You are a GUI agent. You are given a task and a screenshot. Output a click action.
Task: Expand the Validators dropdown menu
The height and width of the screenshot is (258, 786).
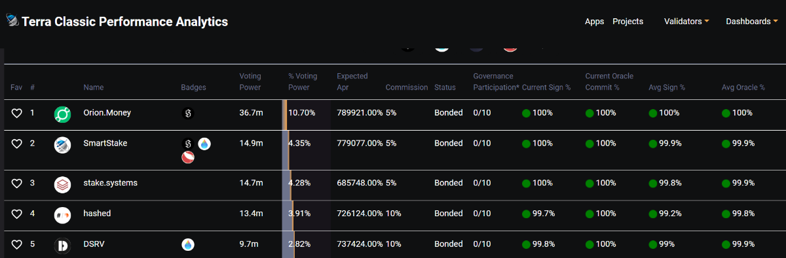click(x=686, y=22)
